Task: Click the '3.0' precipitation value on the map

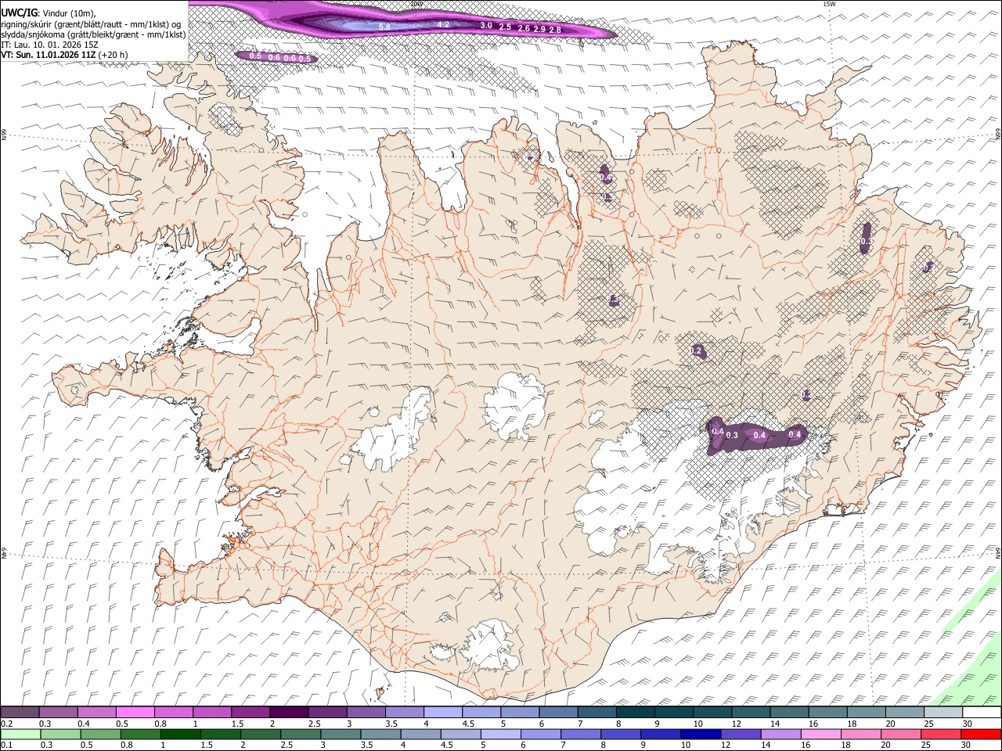Action: (x=486, y=26)
